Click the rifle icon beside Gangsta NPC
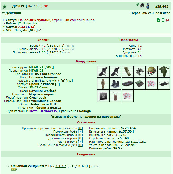Viewport: 173px width, 174px height. point(40,30)
